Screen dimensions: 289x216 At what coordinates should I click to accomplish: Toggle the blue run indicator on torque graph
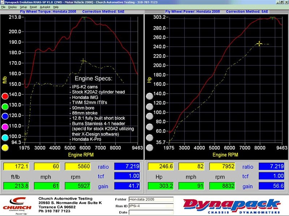point(5,116)
